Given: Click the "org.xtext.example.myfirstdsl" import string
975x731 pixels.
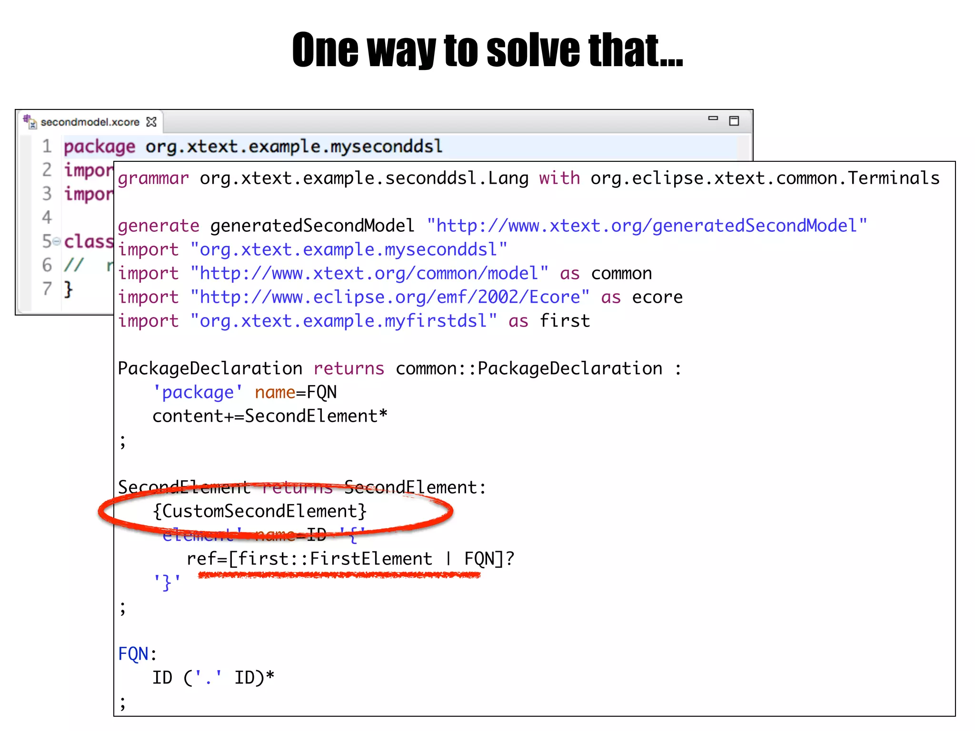Looking at the screenshot, I should [343, 321].
